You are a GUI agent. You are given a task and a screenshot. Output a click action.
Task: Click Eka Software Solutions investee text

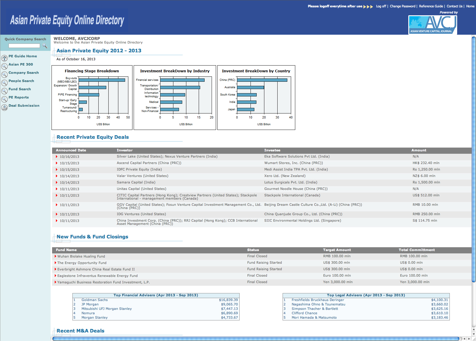coord(297,157)
